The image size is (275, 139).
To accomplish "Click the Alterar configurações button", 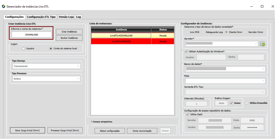I will tap(110, 131).
